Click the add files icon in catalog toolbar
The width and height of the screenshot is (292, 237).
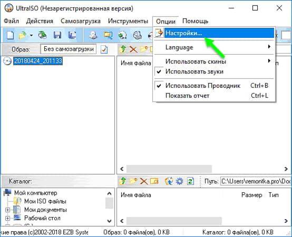pyautogui.click(x=169, y=181)
